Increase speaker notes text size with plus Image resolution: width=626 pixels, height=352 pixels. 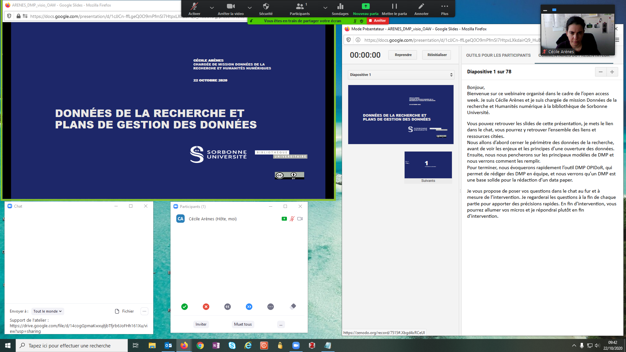click(x=612, y=72)
